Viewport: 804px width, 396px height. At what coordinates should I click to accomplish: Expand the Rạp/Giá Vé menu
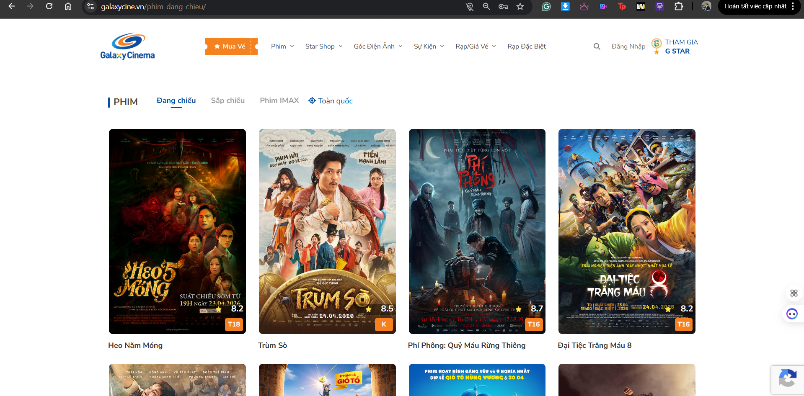[x=476, y=46]
